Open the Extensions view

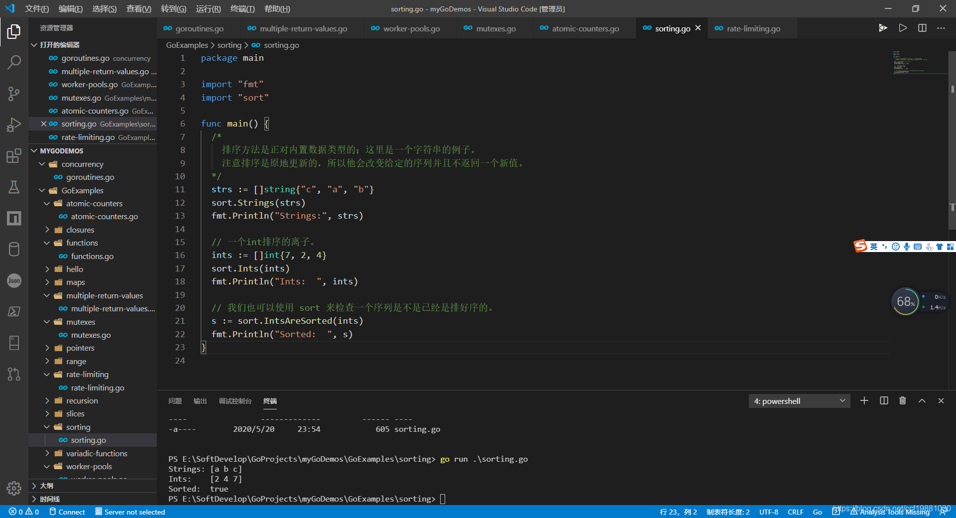pyautogui.click(x=14, y=156)
